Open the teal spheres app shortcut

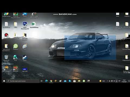[x=15, y=58]
